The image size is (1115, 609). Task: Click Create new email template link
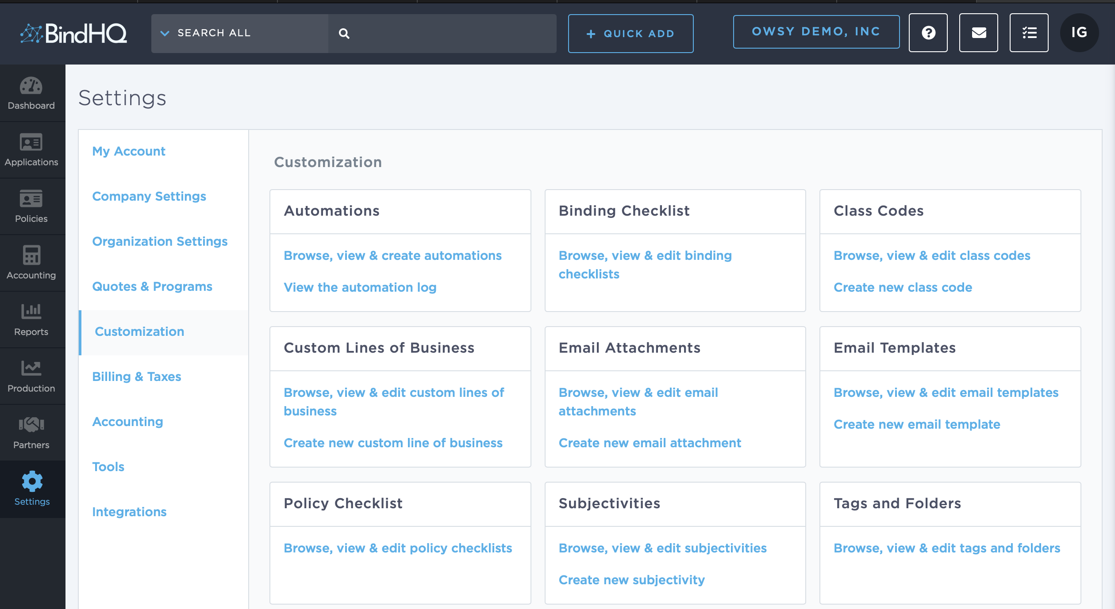click(916, 424)
